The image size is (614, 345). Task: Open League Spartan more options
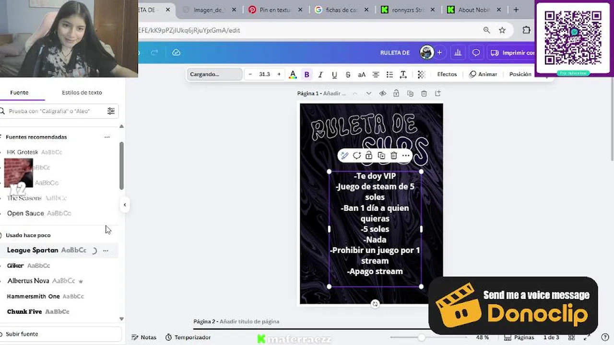point(106,250)
